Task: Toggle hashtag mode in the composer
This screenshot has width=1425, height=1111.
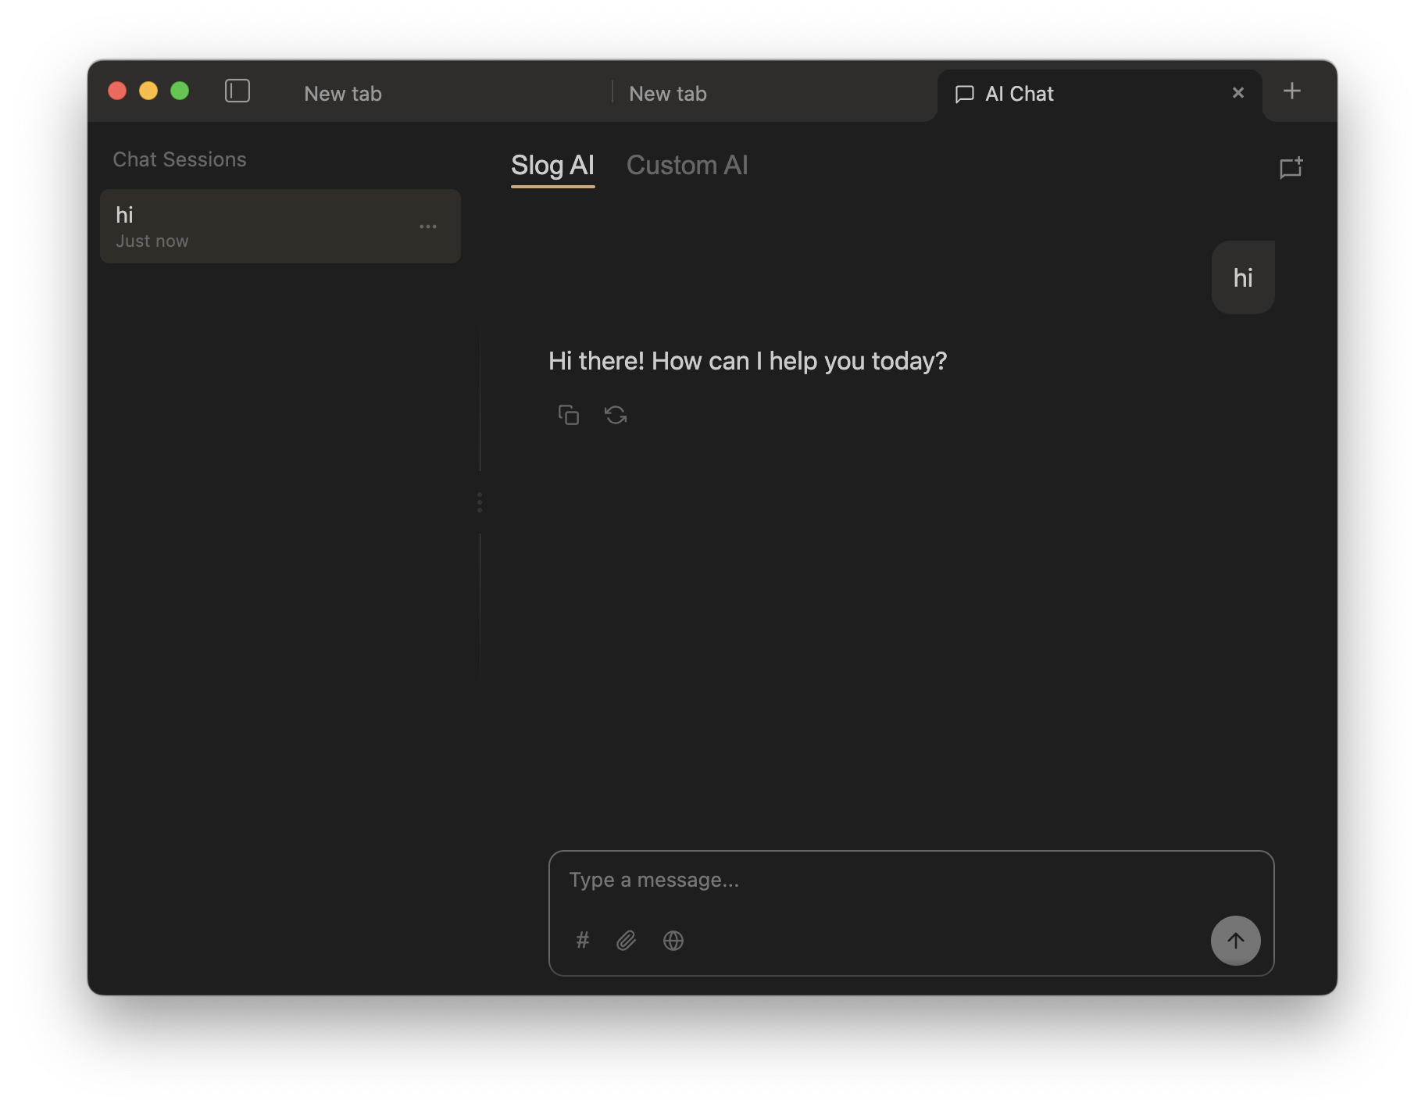Action: click(582, 941)
